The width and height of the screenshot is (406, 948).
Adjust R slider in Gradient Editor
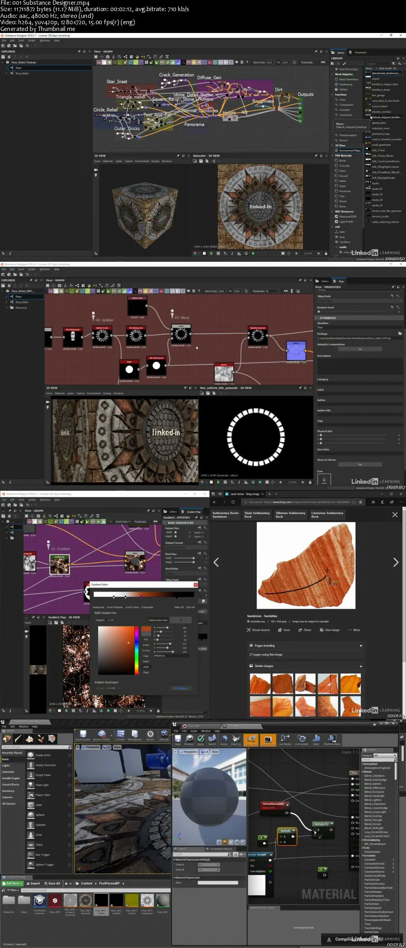(x=167, y=627)
